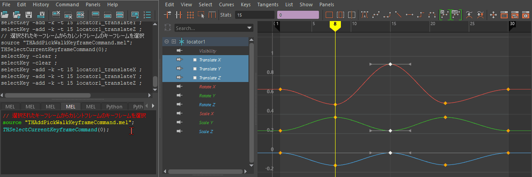532x177 pixels.
Task: Open the Keys menu
Action: (x=246, y=4)
